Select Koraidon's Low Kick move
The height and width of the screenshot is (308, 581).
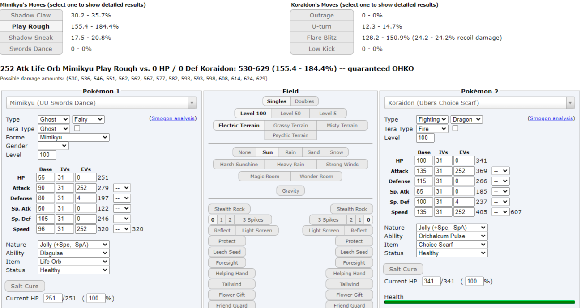click(321, 49)
